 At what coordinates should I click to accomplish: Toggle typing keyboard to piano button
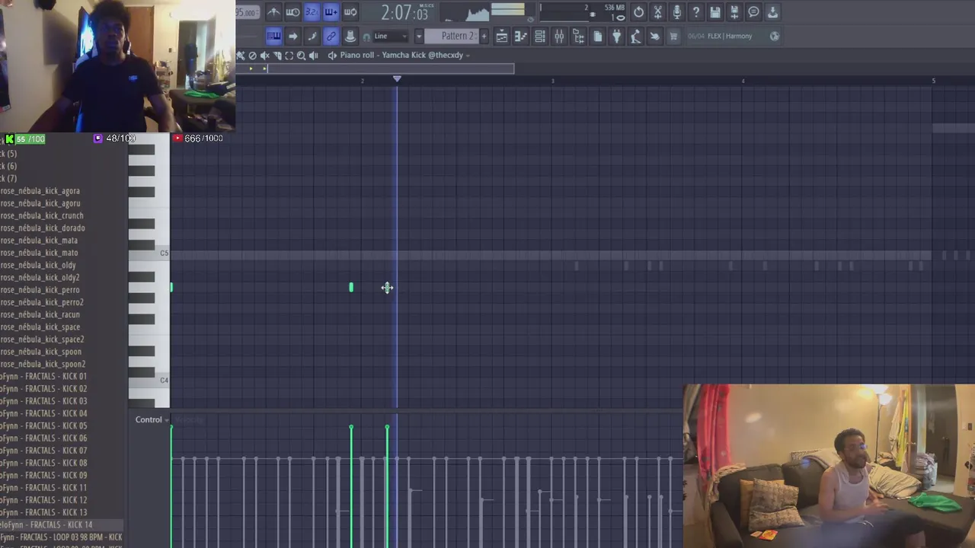click(x=273, y=36)
